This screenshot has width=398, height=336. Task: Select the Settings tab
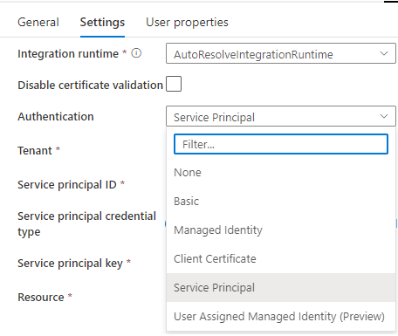[102, 23]
